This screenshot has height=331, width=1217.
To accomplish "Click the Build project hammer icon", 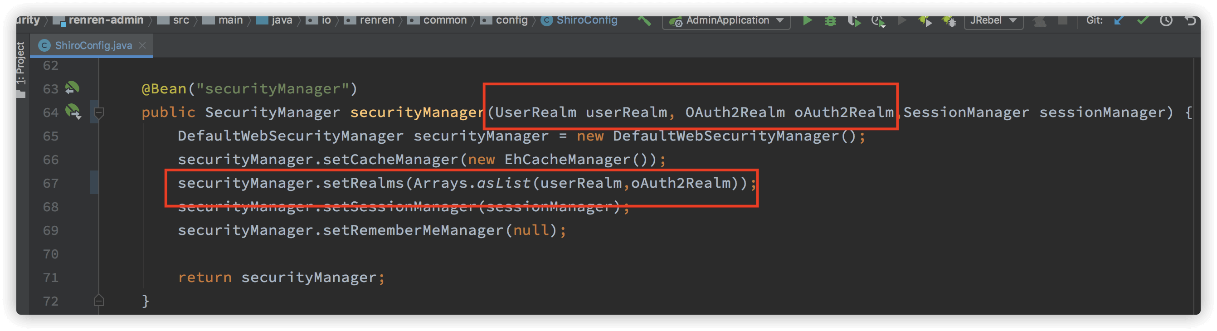I will 644,21.
